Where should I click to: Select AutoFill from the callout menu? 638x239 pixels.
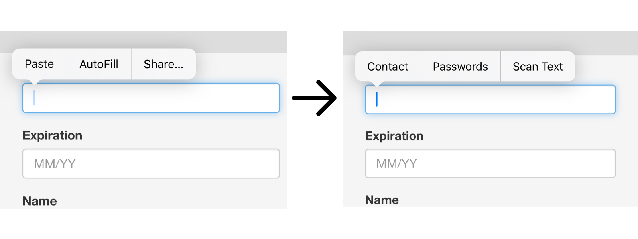click(98, 64)
